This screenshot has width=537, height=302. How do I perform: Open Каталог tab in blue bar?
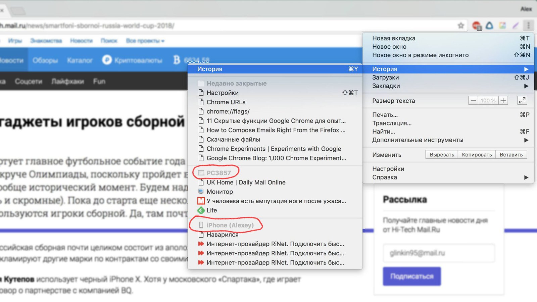pyautogui.click(x=80, y=60)
